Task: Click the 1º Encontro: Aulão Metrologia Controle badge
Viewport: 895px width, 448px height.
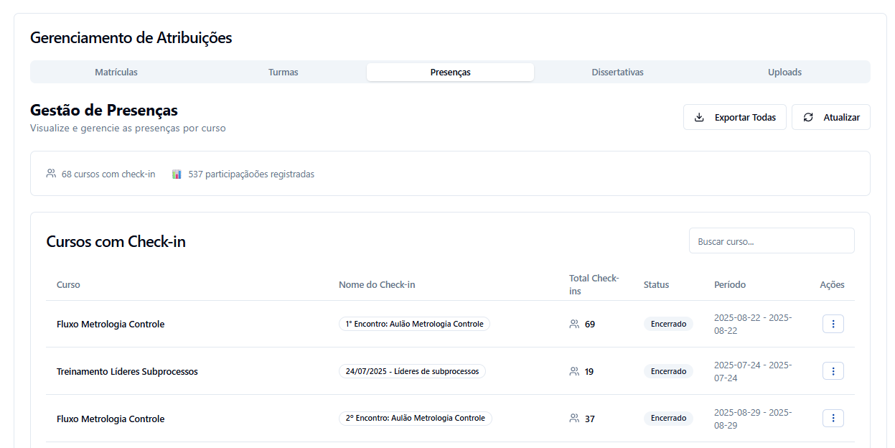Action: point(414,324)
